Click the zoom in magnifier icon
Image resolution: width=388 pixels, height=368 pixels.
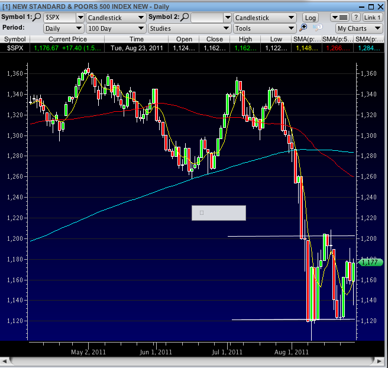[x=303, y=28]
